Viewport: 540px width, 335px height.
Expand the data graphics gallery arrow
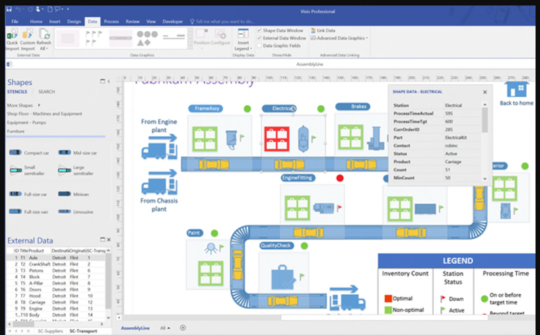[190, 46]
